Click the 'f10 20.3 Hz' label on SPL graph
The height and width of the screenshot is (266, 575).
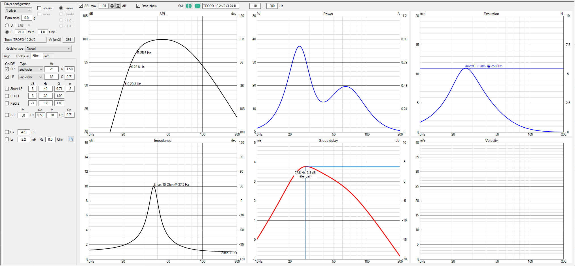coord(133,84)
